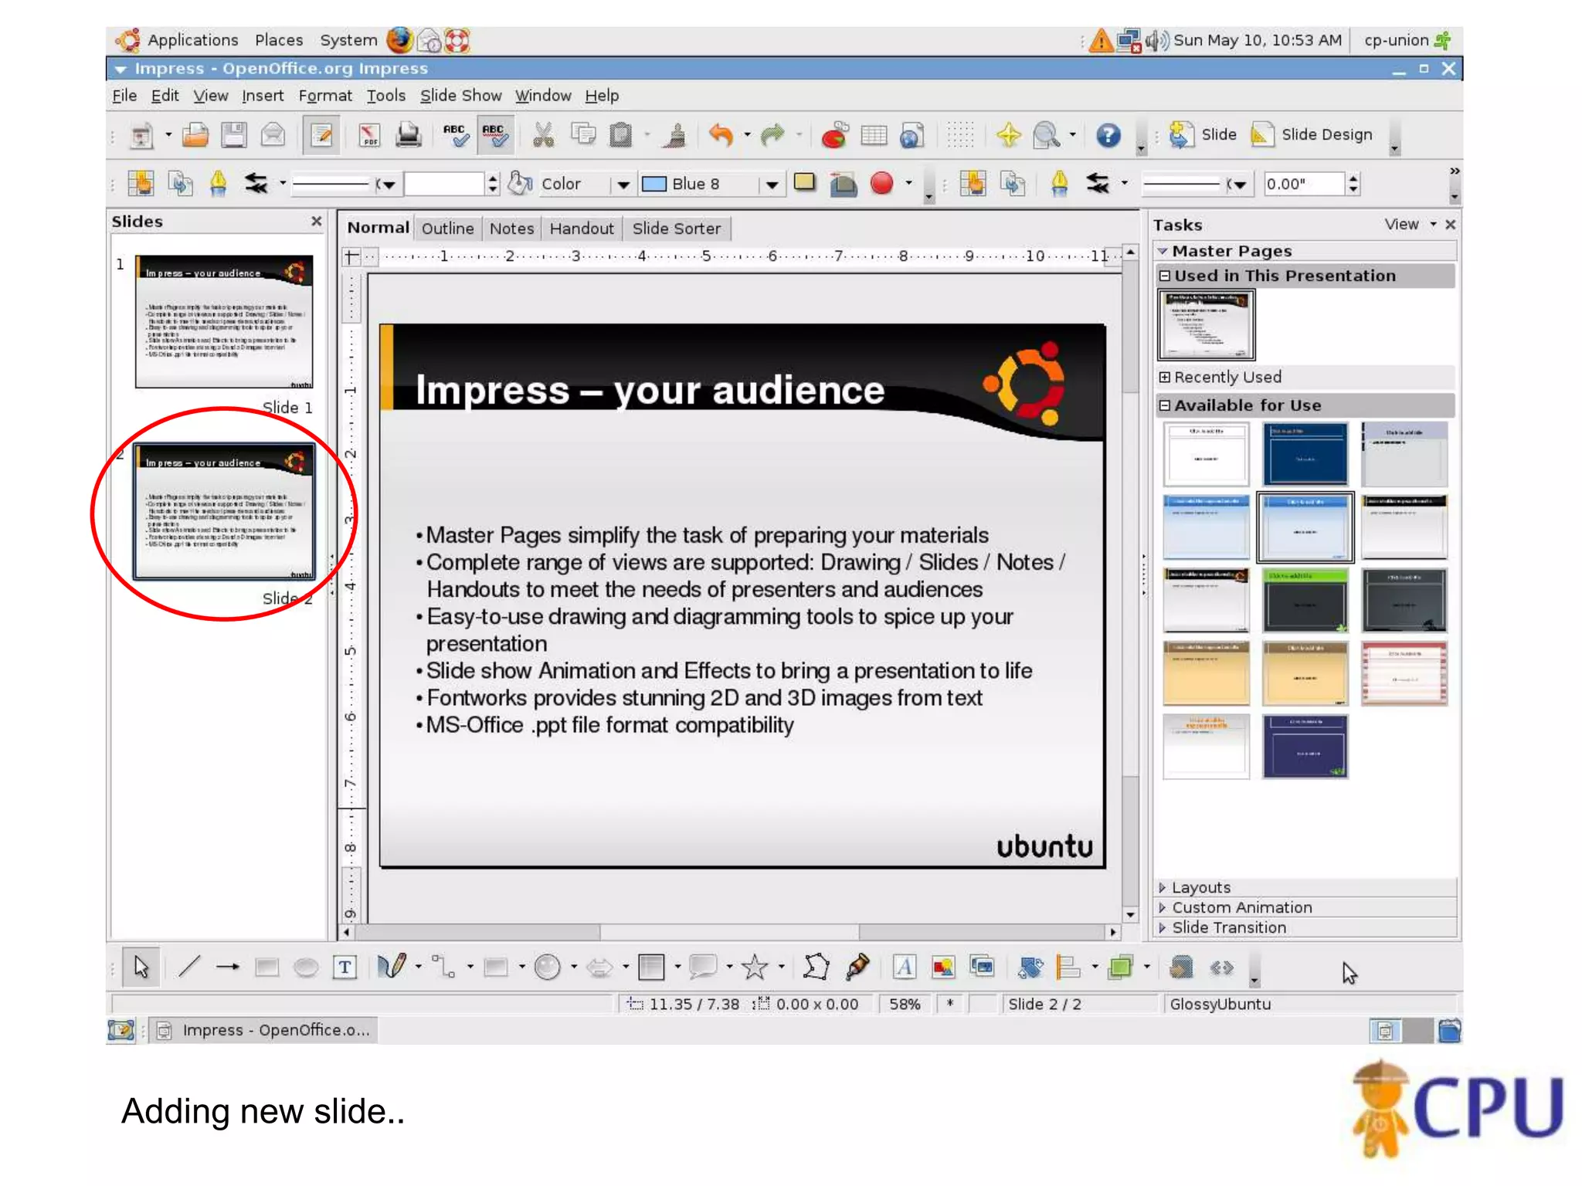
Task: Click the Insert Chart icon
Action: (x=835, y=135)
